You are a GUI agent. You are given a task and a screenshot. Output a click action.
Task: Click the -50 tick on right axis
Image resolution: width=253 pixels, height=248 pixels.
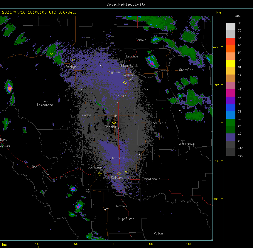[x=215, y=161]
